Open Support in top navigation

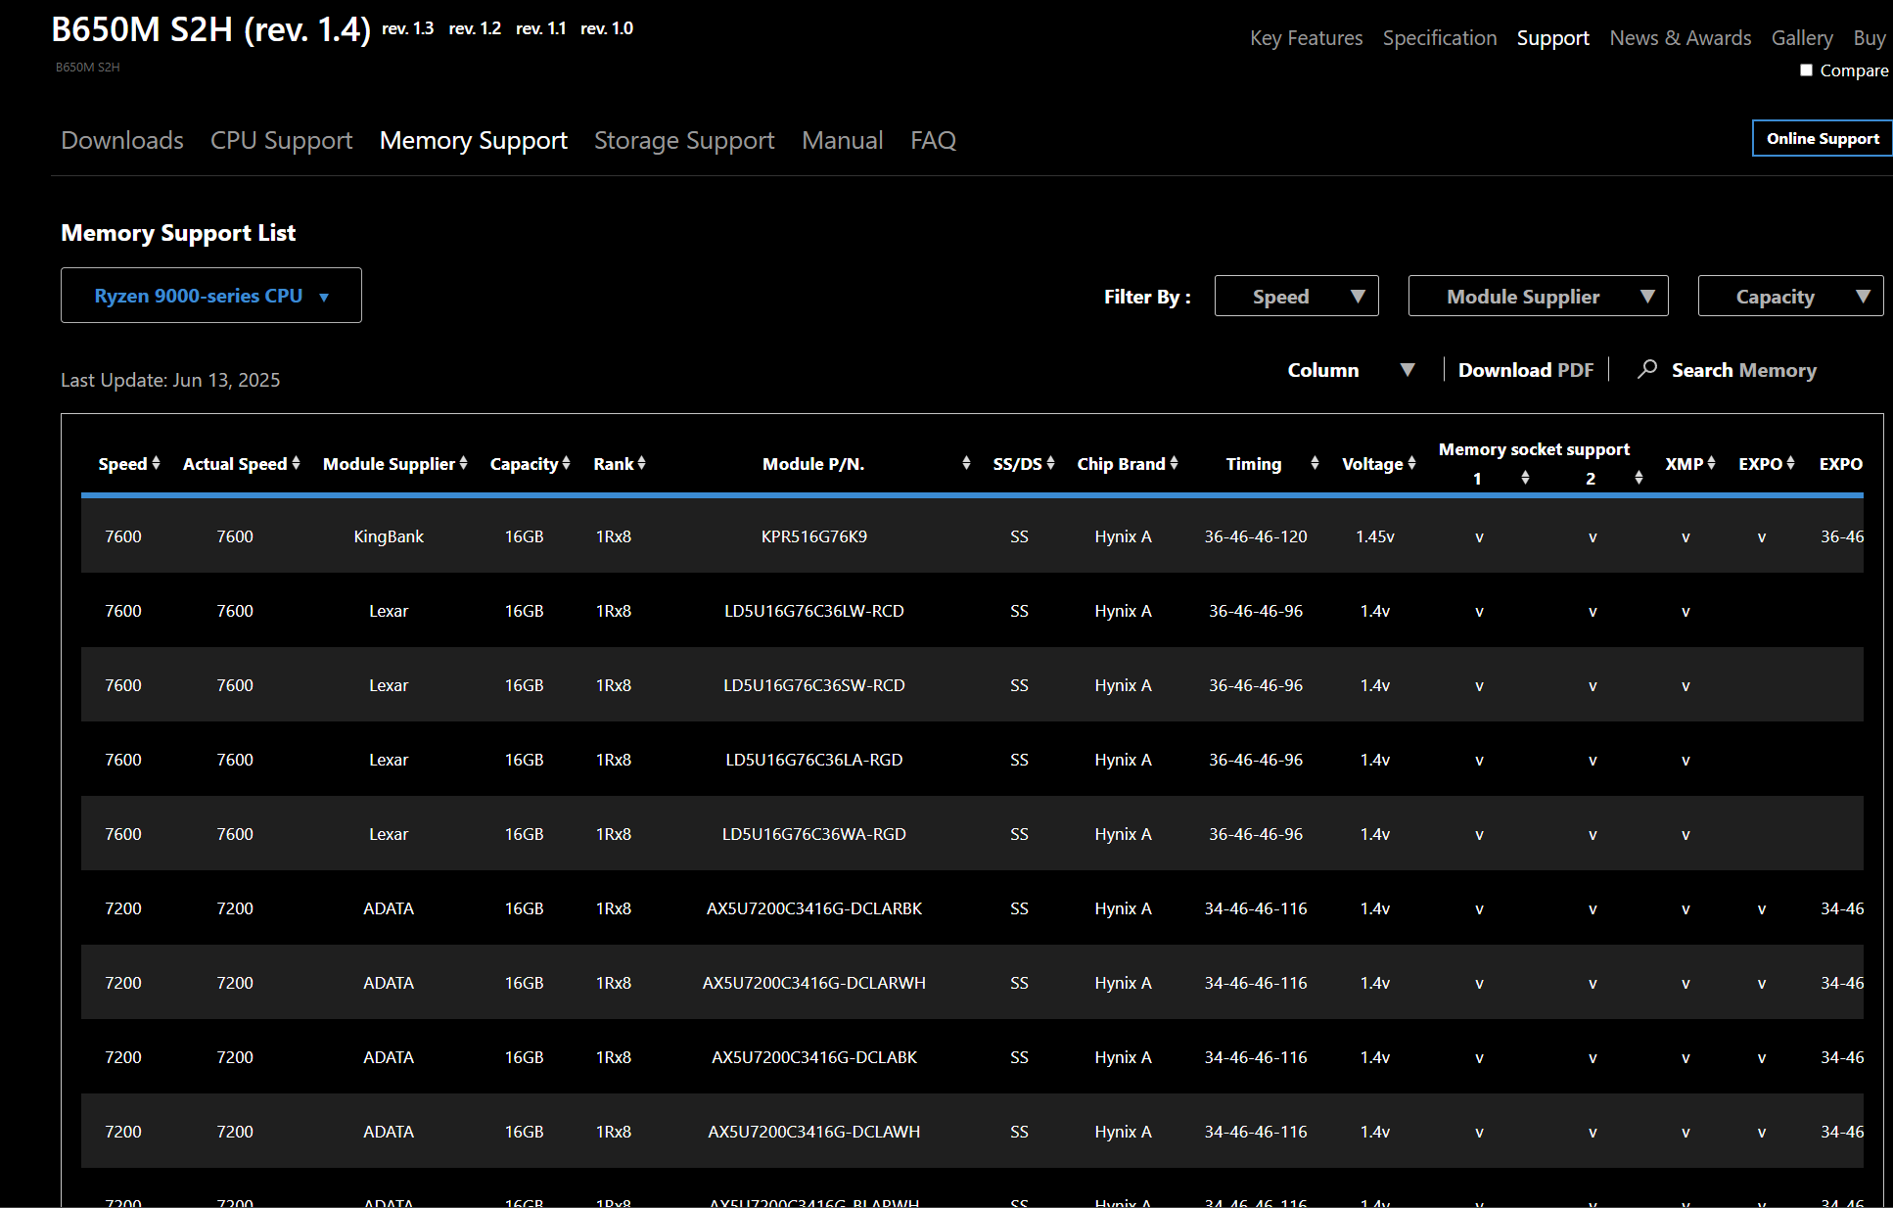pos(1553,38)
